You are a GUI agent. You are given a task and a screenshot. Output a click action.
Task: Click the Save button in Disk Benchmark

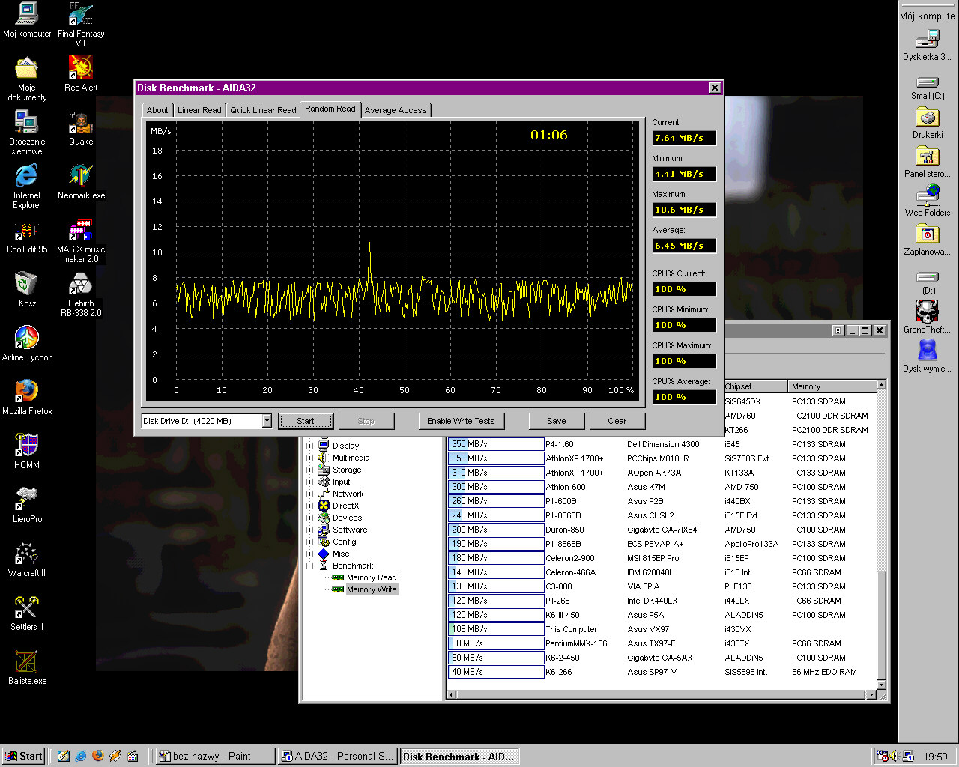click(x=557, y=421)
